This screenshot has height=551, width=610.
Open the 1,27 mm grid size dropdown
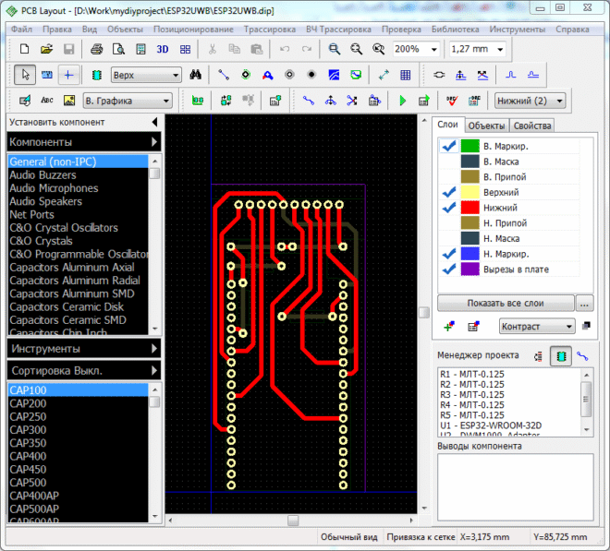click(500, 49)
